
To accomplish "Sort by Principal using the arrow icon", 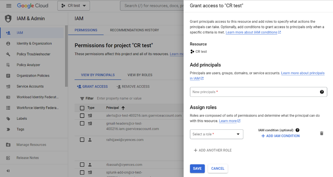I will point(123,108).
